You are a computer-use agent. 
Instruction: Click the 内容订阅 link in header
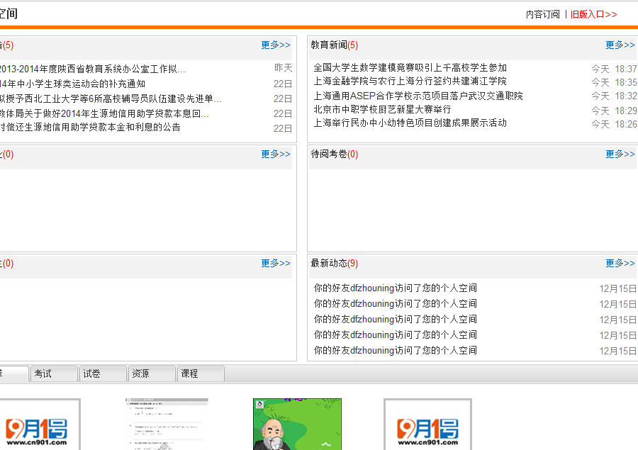pos(542,14)
